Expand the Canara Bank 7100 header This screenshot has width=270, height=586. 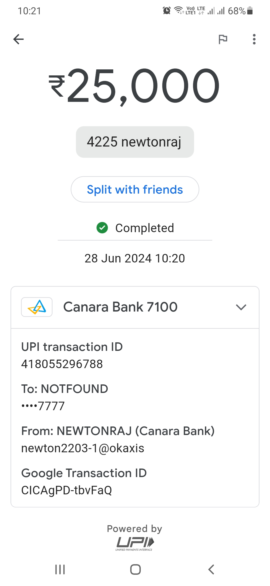coord(120,307)
